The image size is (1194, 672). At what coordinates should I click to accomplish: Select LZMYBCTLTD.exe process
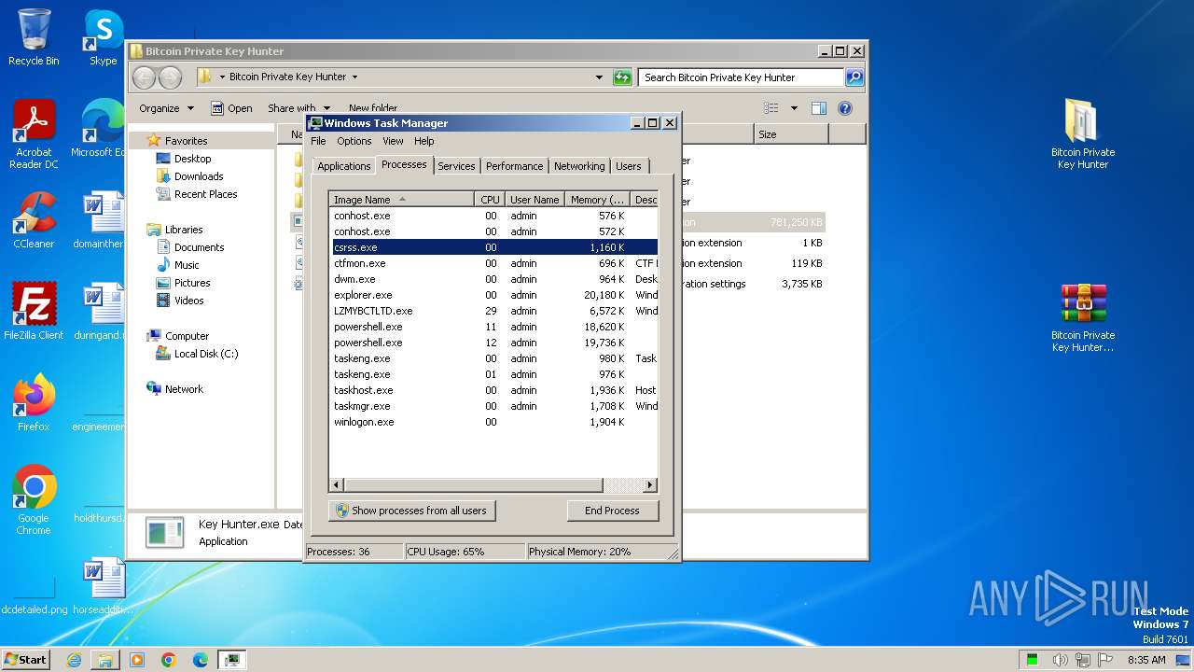[494, 311]
